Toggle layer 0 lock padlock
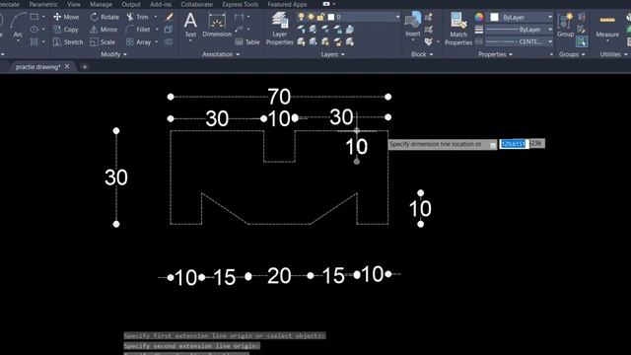The image size is (631, 355). [320, 17]
